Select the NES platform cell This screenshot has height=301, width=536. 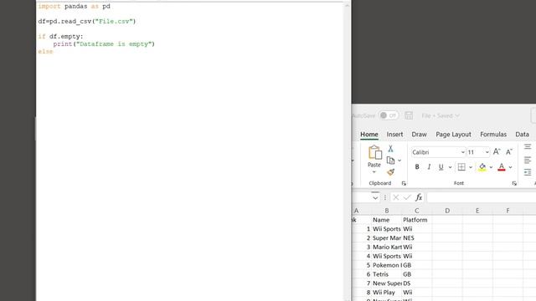click(417, 237)
